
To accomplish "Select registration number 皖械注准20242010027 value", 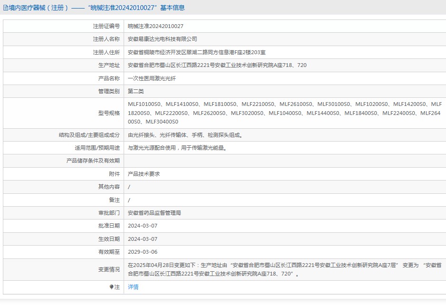I will click(x=155, y=26).
